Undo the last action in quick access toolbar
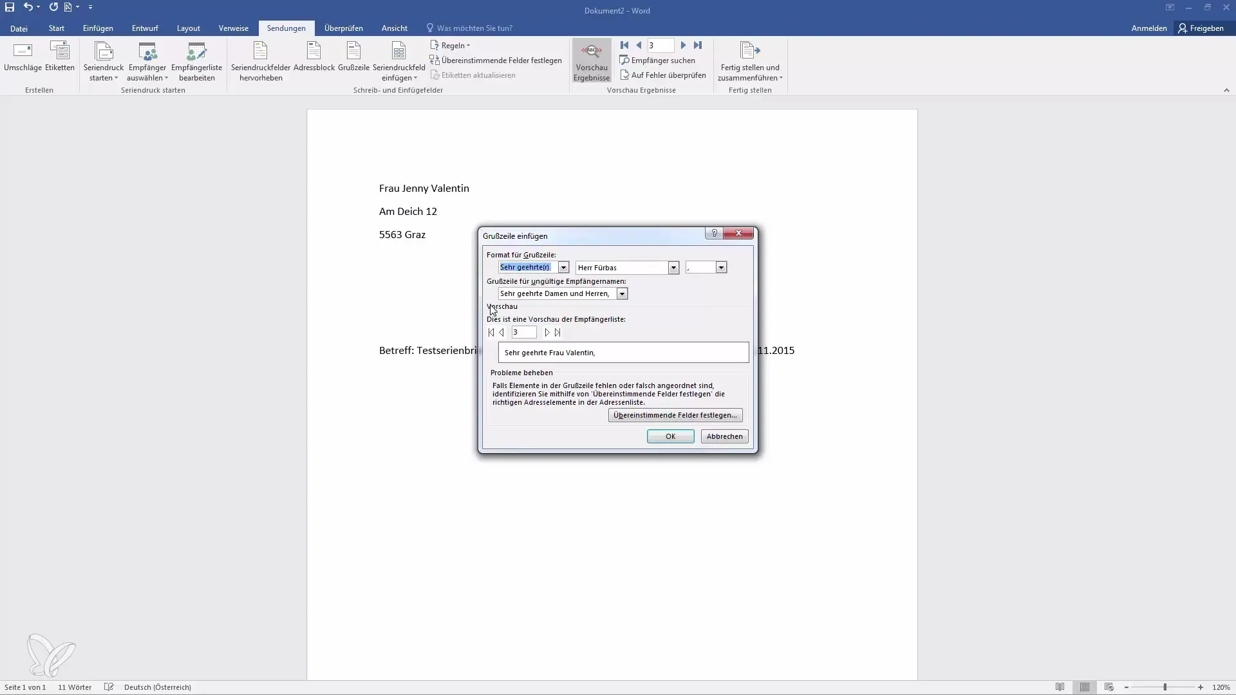 point(28,7)
